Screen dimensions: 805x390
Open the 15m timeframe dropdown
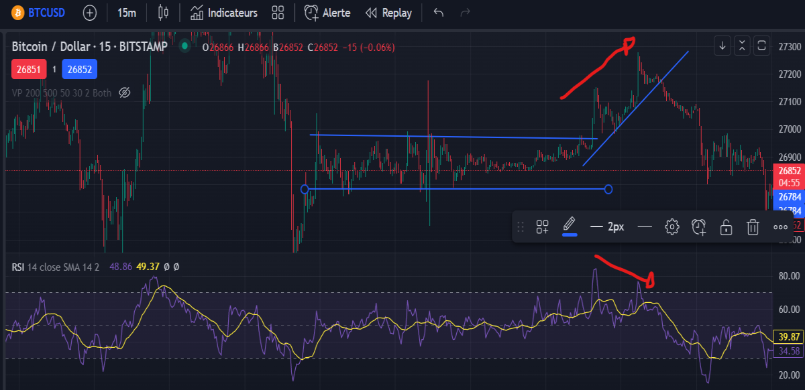(x=127, y=13)
